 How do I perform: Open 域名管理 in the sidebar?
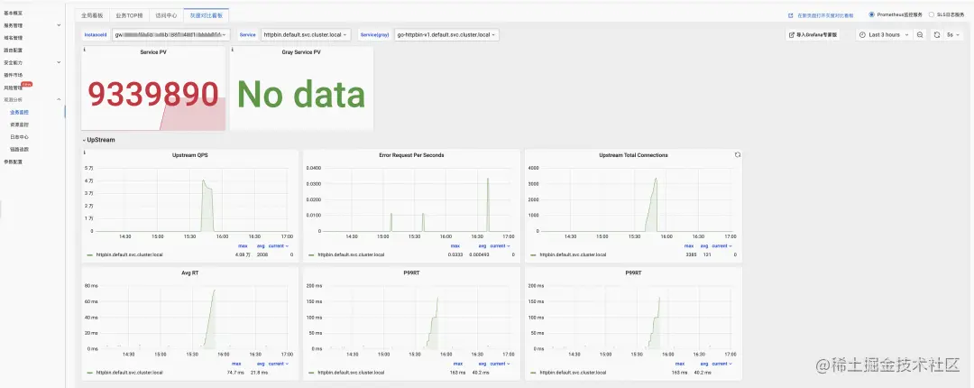point(14,38)
